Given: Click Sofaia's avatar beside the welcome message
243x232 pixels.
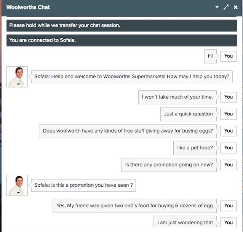Looking at the screenshot, I should click(17, 77).
